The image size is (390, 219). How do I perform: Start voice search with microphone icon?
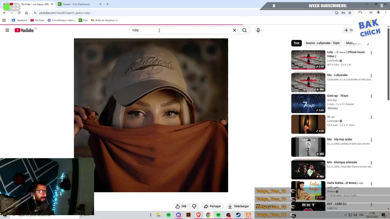coord(258,30)
